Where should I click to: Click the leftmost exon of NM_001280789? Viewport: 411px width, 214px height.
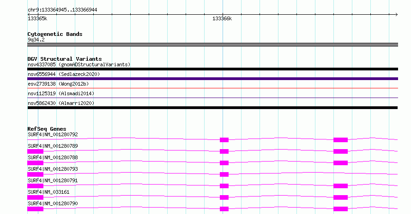(x=36, y=151)
